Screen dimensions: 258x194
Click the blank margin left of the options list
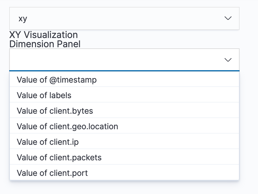4,127
